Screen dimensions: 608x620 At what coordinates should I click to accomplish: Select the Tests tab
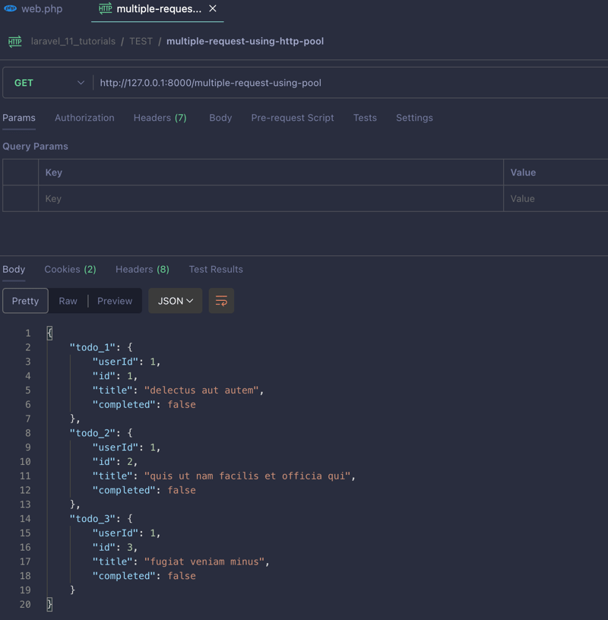coord(365,118)
